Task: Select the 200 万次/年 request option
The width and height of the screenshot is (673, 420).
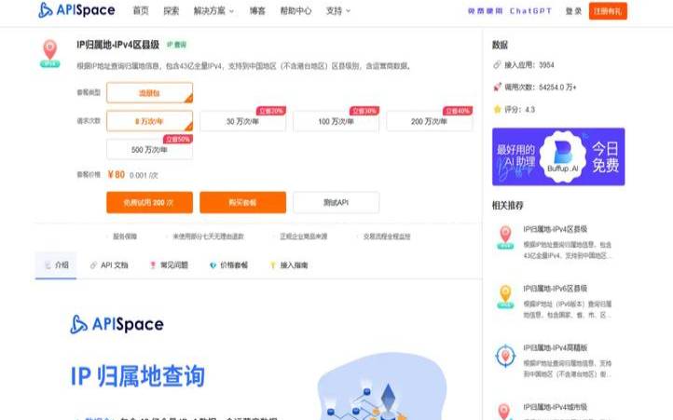Action: [x=429, y=121]
